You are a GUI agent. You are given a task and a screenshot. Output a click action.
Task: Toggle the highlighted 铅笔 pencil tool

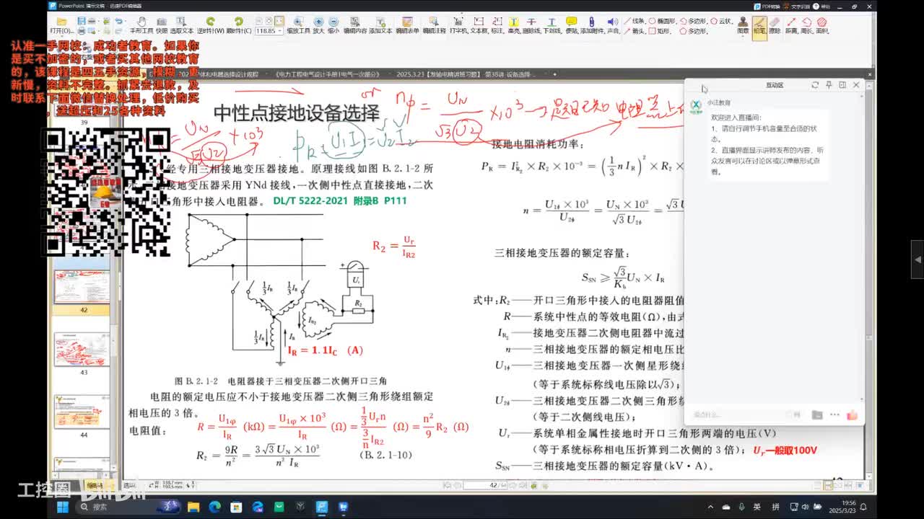click(x=759, y=27)
